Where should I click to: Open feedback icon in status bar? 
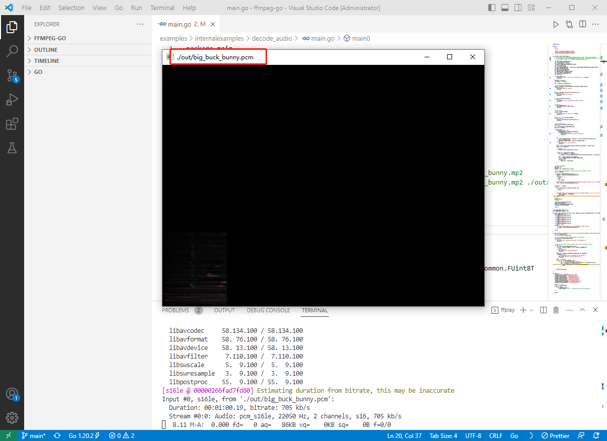pyautogui.click(x=581, y=435)
